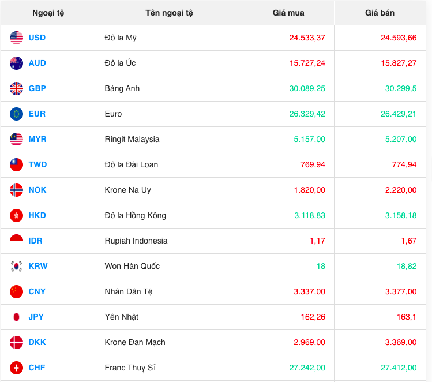Screen dimensions: 432x382
Task: Click the 'Giá bán' column header
Action: tap(380, 13)
